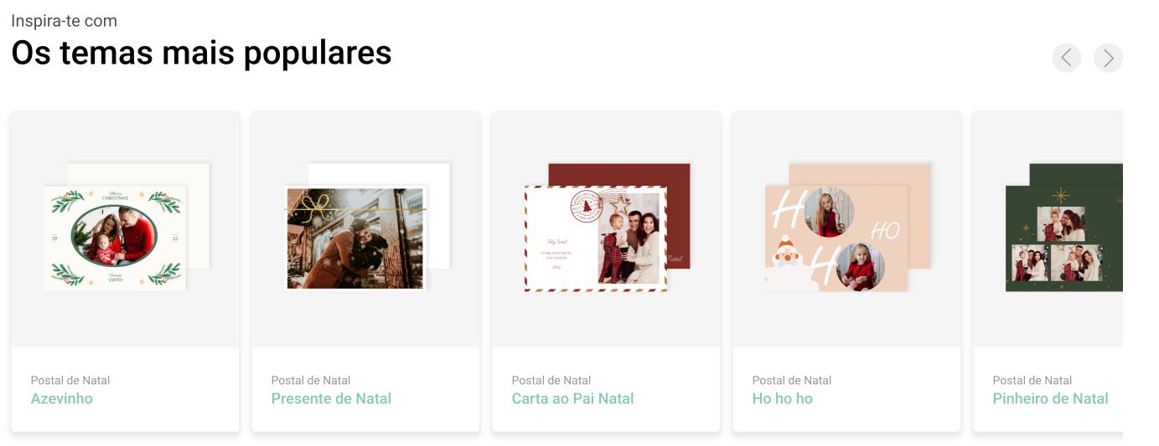The image size is (1159, 446).
Task: Open the Presente de Natal link
Action: pos(331,398)
